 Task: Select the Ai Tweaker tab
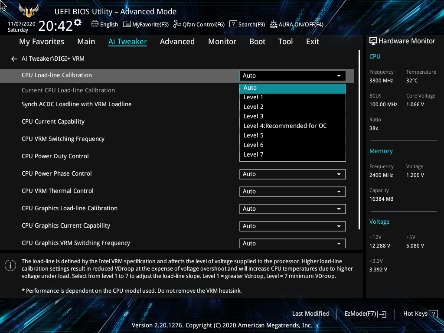click(x=127, y=42)
